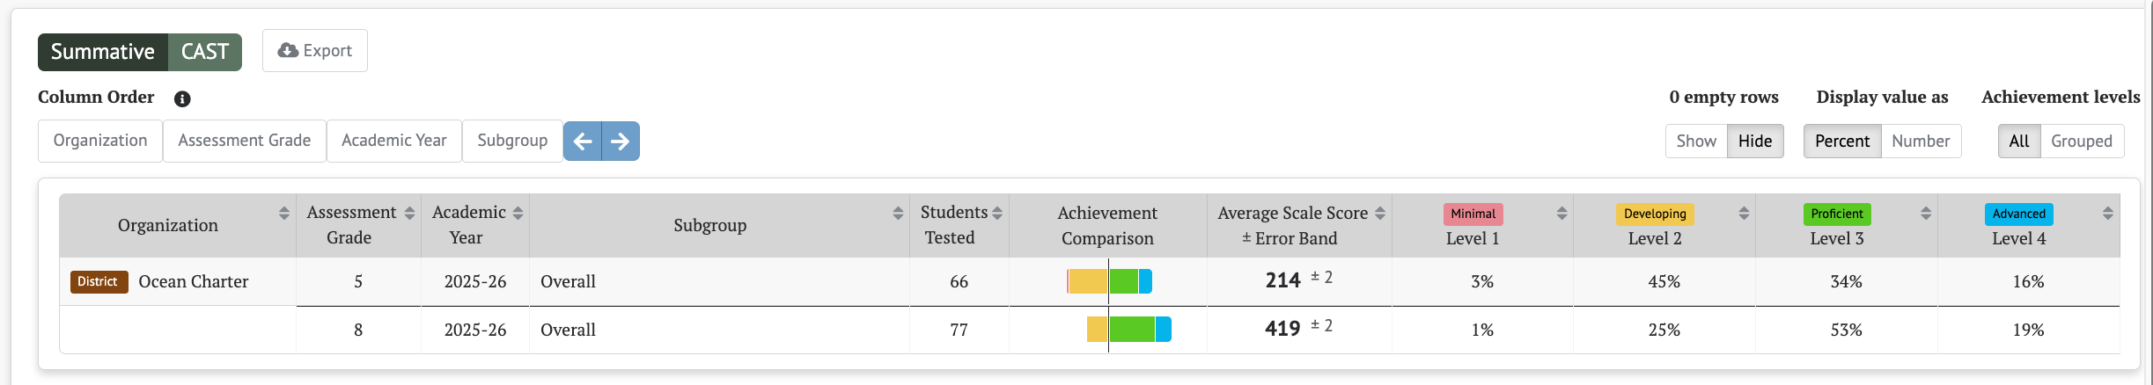Sort by Organization column arrows
Viewport: 2153px width, 385px height.
coord(283,213)
